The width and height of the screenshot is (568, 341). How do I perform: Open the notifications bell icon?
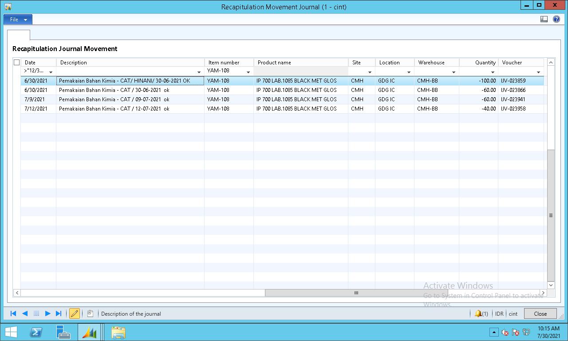[x=478, y=313]
